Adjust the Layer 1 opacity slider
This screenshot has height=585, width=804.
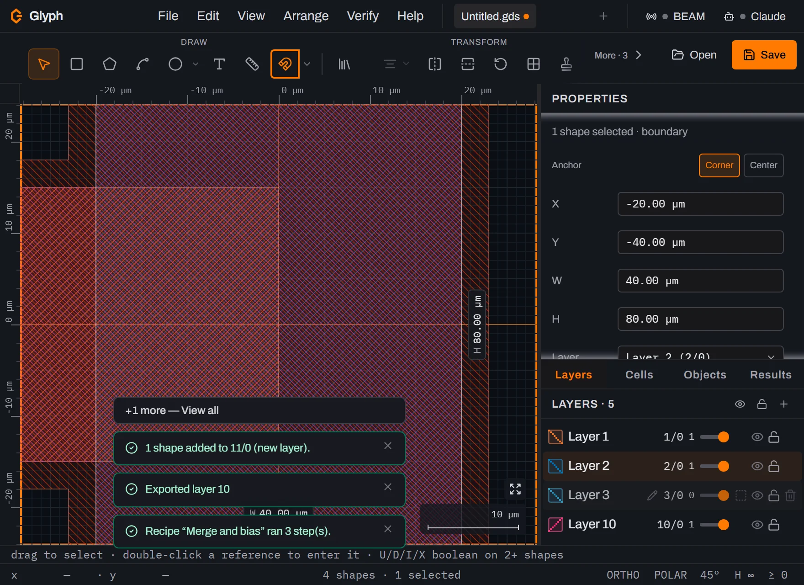tap(714, 437)
